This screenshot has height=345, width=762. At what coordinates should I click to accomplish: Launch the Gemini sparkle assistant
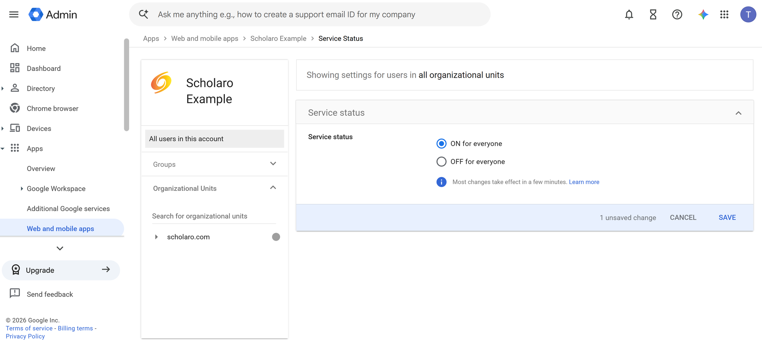(703, 14)
